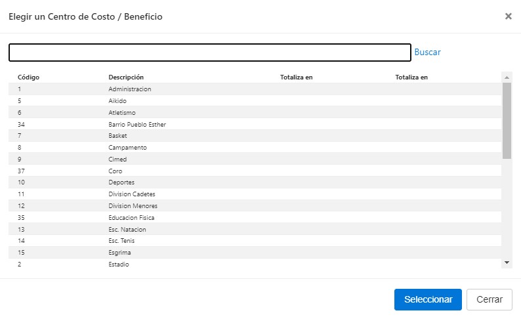Select the Aikido cost center
This screenshot has height=319, width=521.
coord(117,101)
